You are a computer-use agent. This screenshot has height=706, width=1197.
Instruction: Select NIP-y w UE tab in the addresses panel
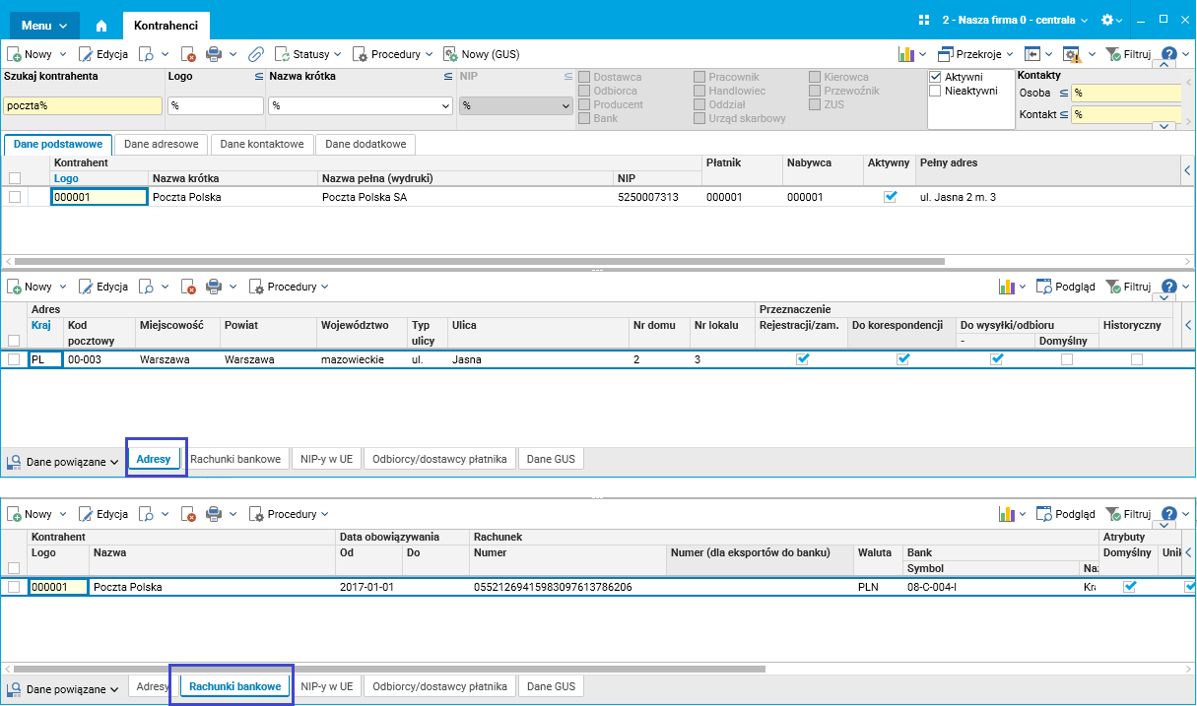326,459
